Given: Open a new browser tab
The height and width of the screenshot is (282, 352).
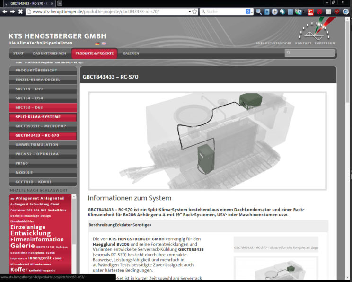Looking at the screenshot, I should pos(60,3).
